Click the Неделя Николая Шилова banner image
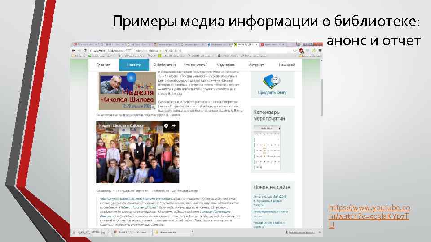Viewport: 431px width, 242px height. [x=127, y=91]
